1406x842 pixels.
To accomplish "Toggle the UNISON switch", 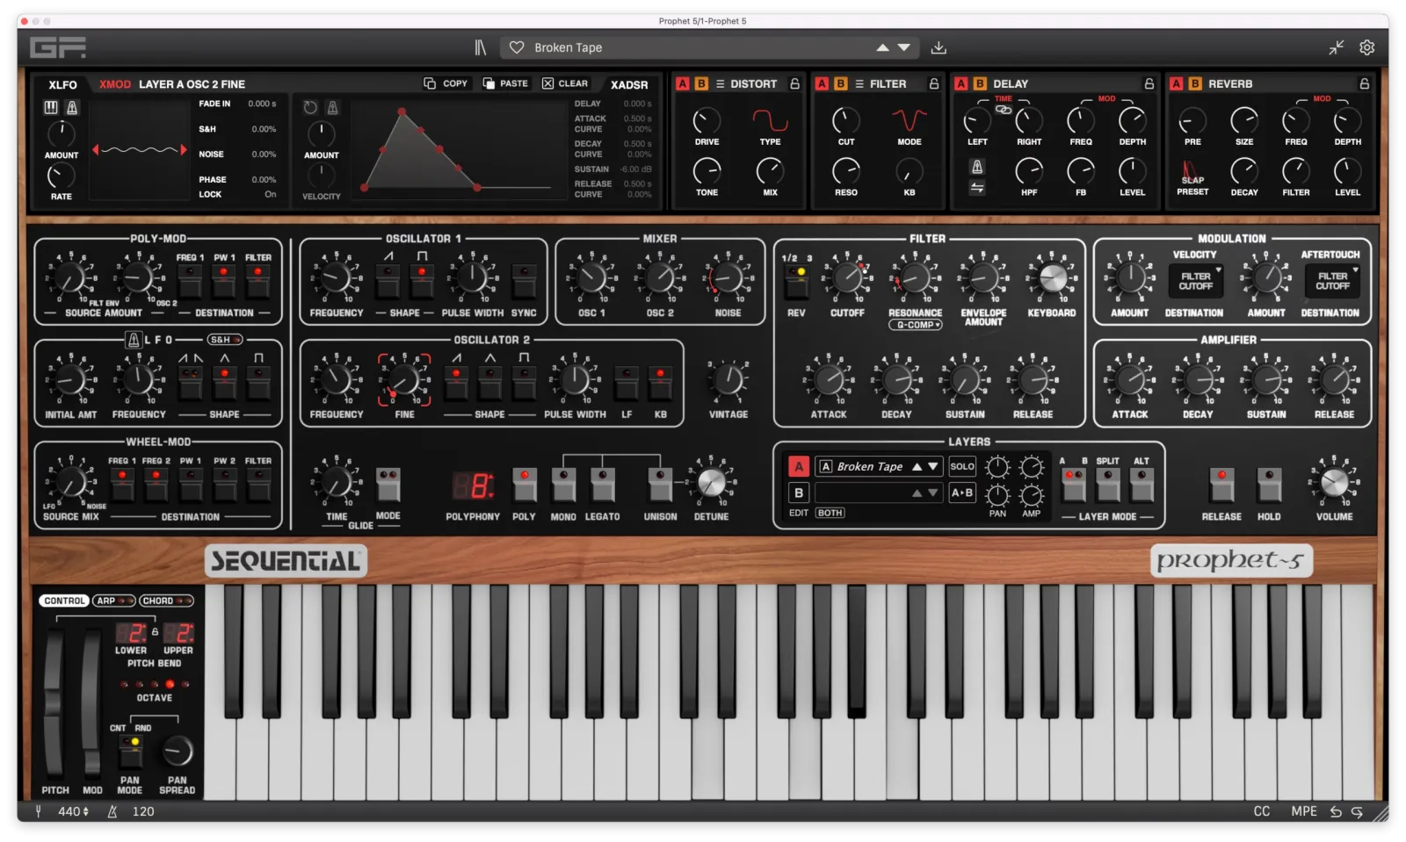I will (660, 484).
